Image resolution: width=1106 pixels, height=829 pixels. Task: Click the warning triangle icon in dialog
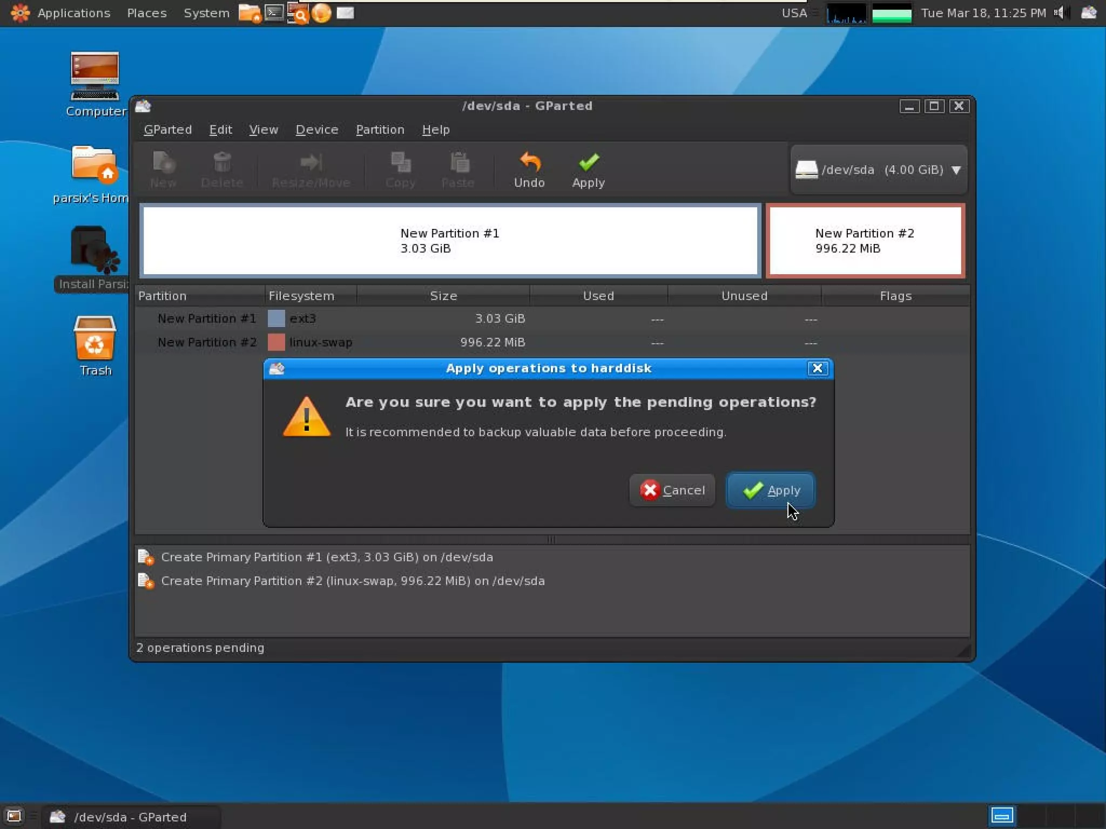306,418
